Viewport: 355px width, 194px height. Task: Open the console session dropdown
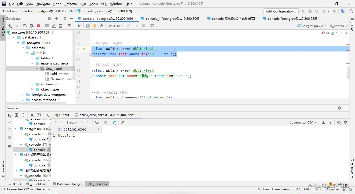coord(339,26)
